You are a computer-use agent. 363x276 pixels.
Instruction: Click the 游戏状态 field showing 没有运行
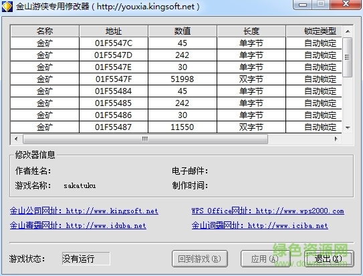86,259
